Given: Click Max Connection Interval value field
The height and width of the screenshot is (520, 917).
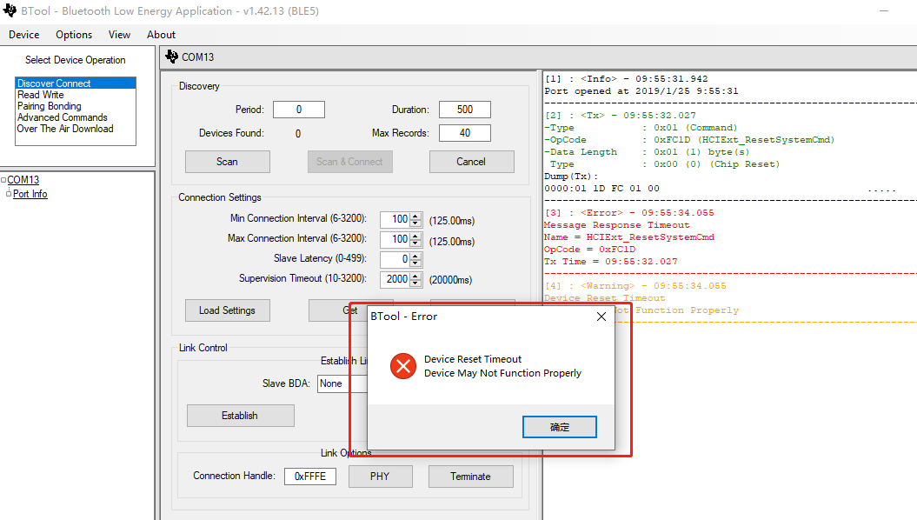Looking at the screenshot, I should click(395, 239).
